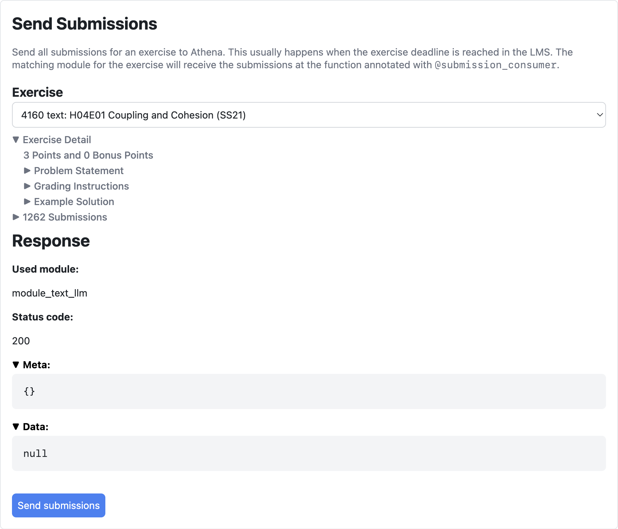Expand the Grading Instructions section

[81, 186]
